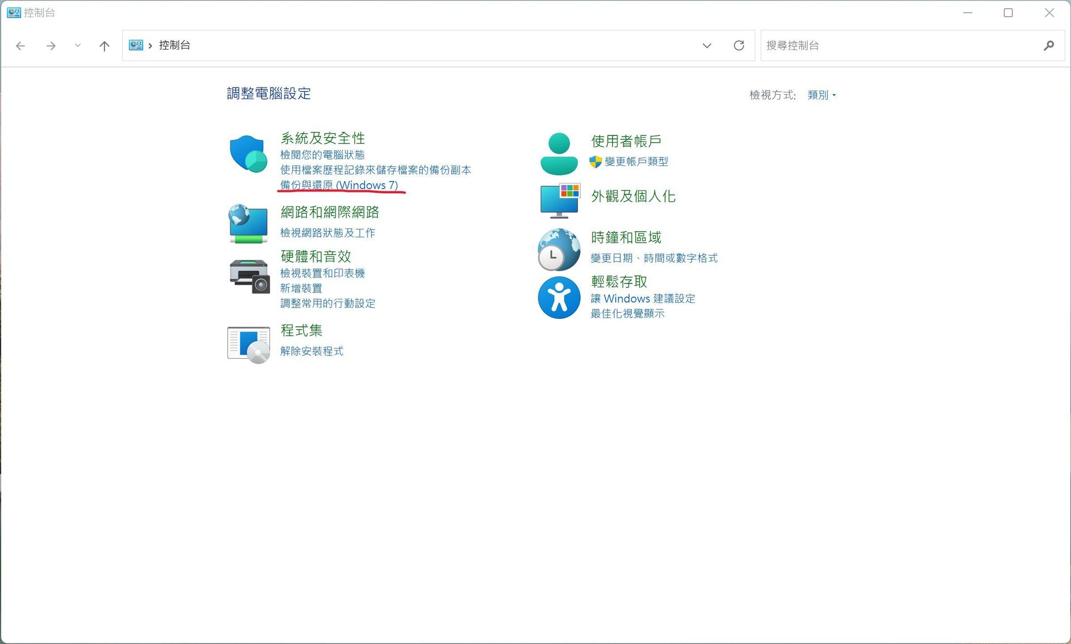The width and height of the screenshot is (1071, 644).
Task: Open 備份與還原 (Windows 7) link
Action: tap(339, 185)
